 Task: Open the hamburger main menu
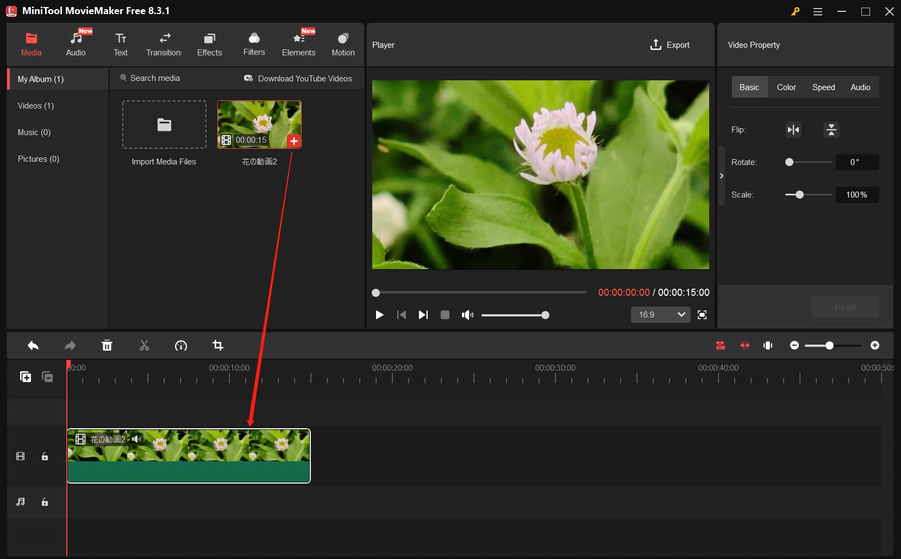coord(817,11)
